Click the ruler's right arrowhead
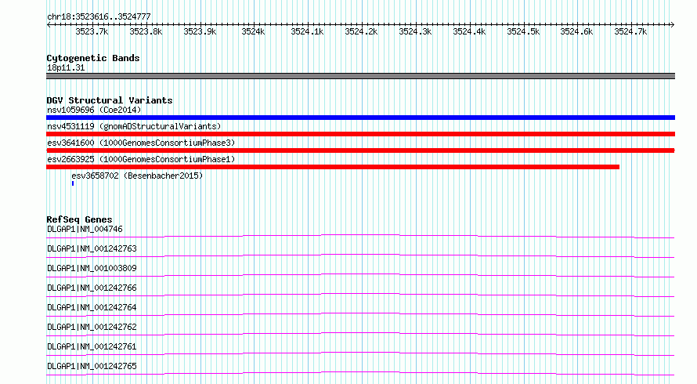Screen dimensions: 697x384 click(673, 24)
